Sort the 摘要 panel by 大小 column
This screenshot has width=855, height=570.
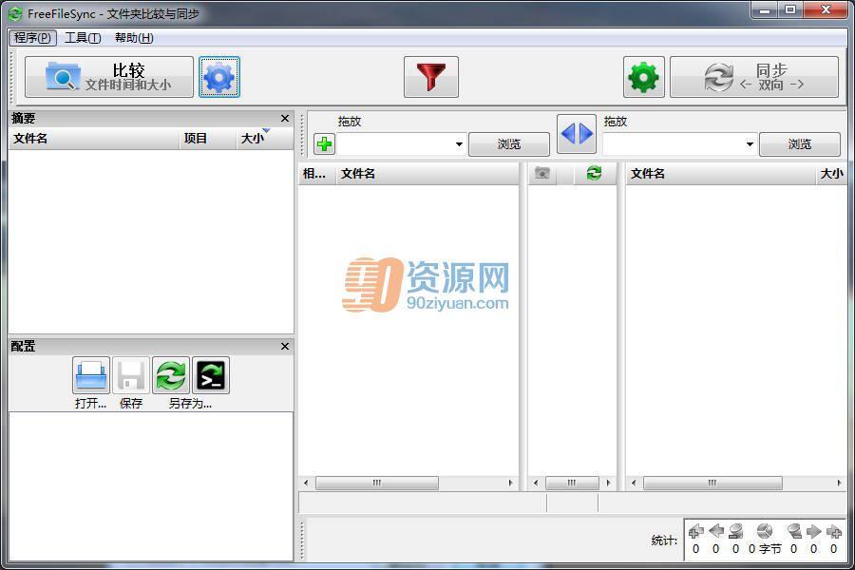(x=265, y=139)
